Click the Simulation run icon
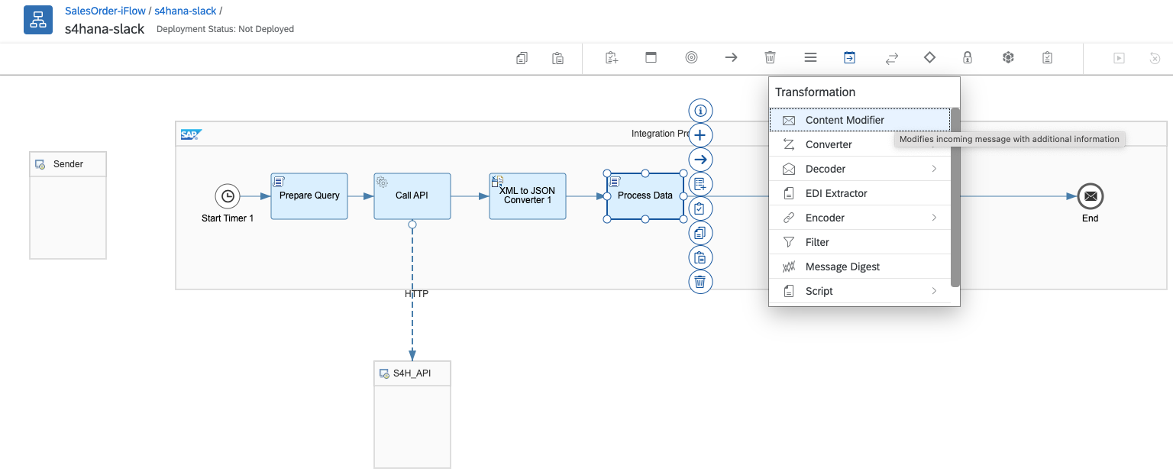 pos(1119,57)
